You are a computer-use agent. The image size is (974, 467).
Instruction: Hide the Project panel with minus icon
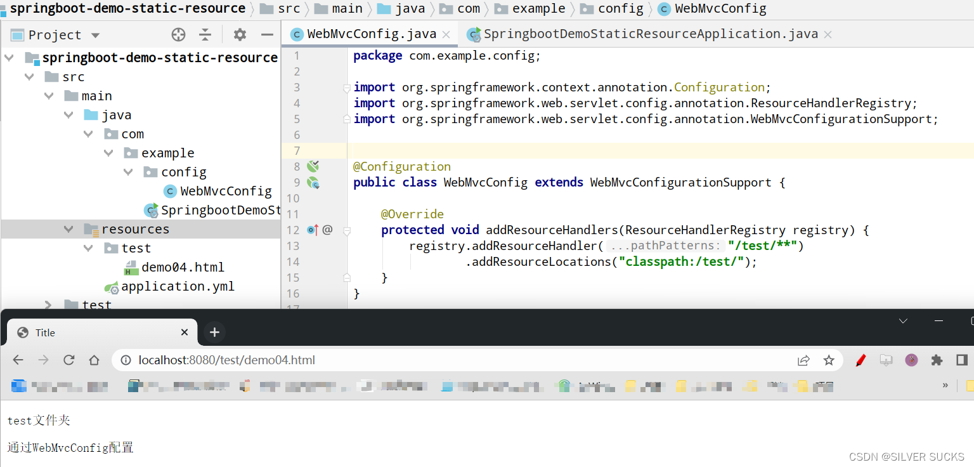[267, 35]
